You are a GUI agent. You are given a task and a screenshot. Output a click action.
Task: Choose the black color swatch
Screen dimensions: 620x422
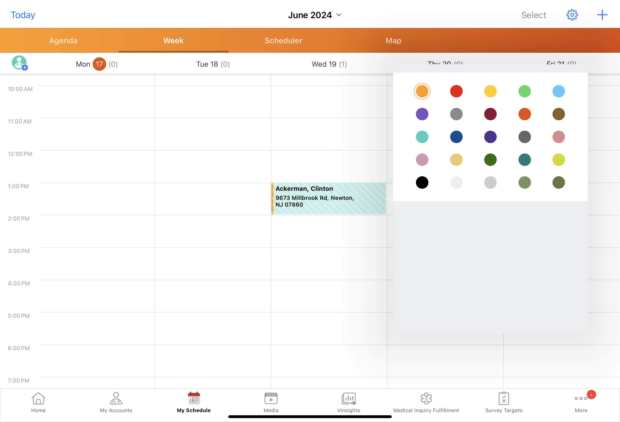click(x=422, y=182)
